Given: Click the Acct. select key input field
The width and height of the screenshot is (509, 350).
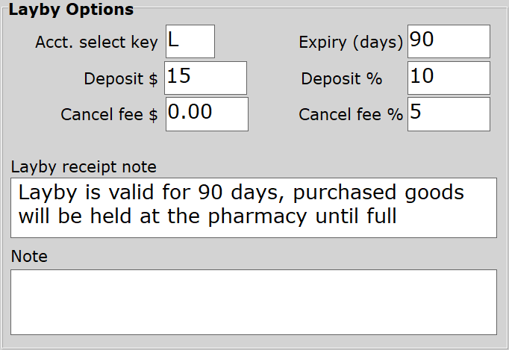Looking at the screenshot, I should coord(190,41).
